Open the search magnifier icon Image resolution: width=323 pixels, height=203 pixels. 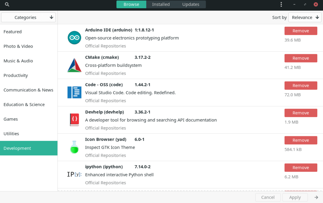pos(7,5)
